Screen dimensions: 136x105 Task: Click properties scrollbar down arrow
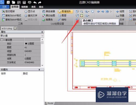[x=42, y=65]
